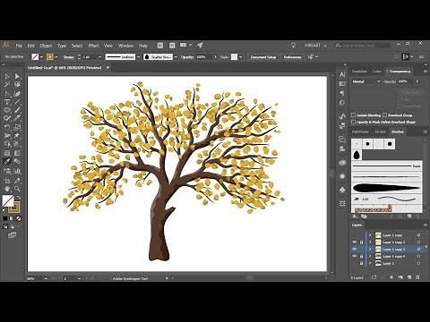Screen dimensions: 430x322
Task: Switch to the Swatches panel tab
Action: click(x=359, y=72)
